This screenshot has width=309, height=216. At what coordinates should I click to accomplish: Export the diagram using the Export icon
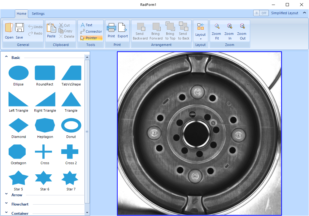click(x=123, y=28)
